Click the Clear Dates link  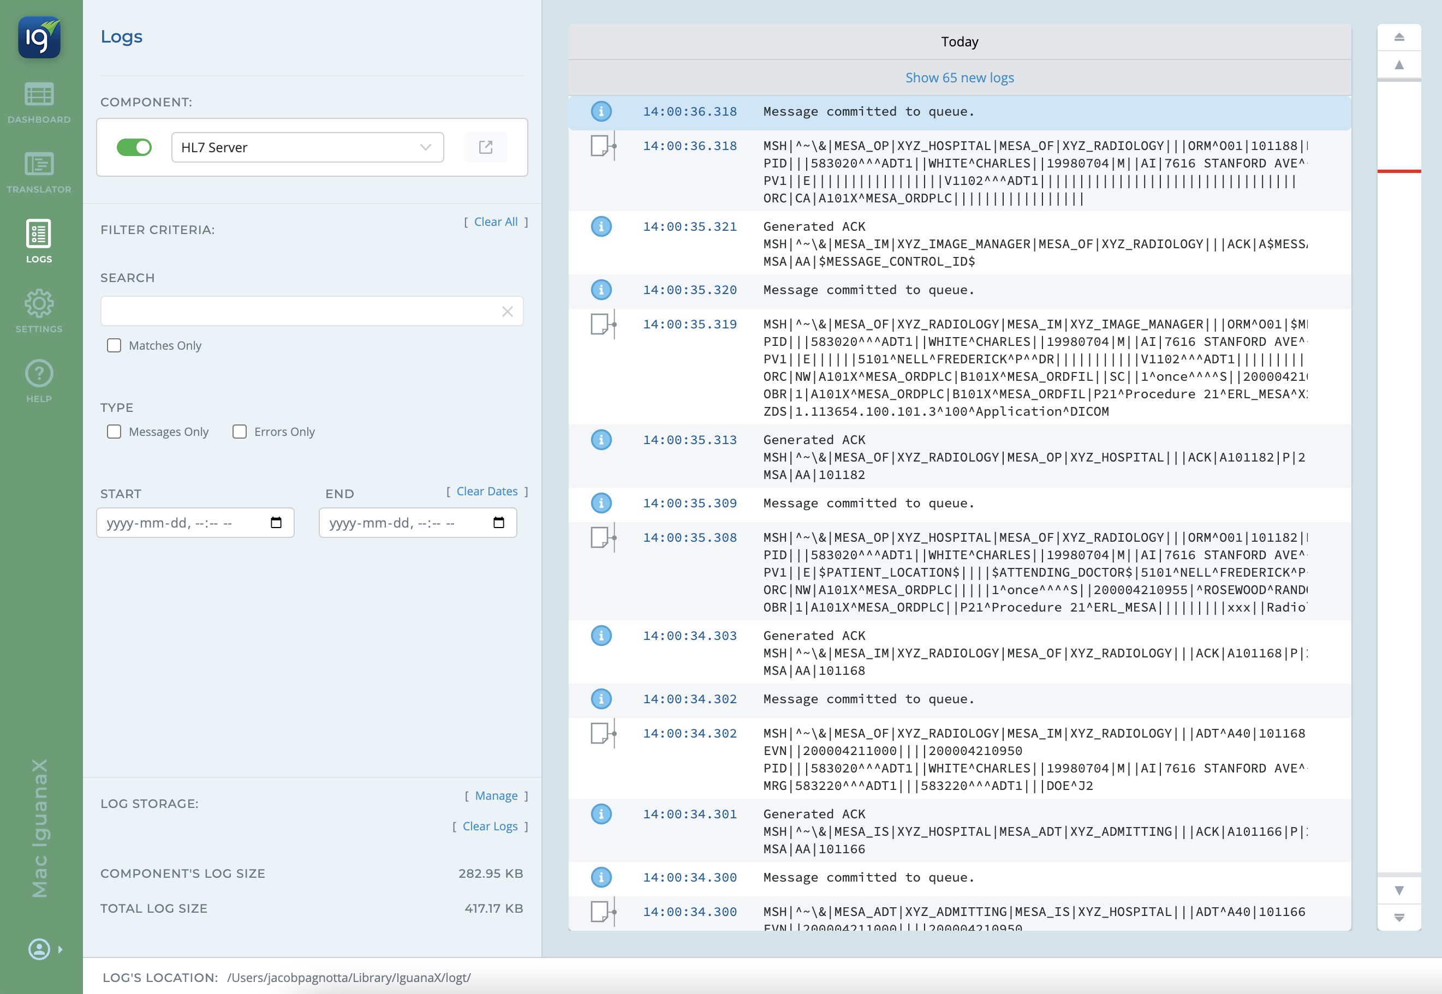[x=487, y=492]
